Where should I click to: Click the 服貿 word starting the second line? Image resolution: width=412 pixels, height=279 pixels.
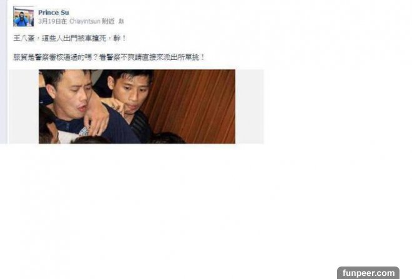20,57
